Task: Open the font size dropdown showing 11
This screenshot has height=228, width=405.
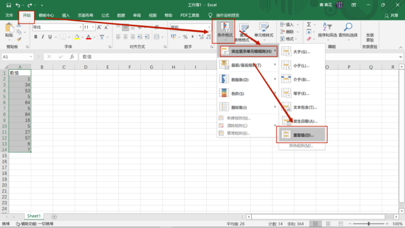Action: [93, 27]
